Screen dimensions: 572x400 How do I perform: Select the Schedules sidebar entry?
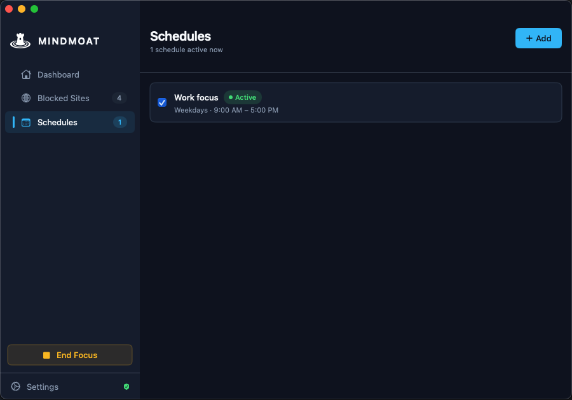click(x=58, y=122)
